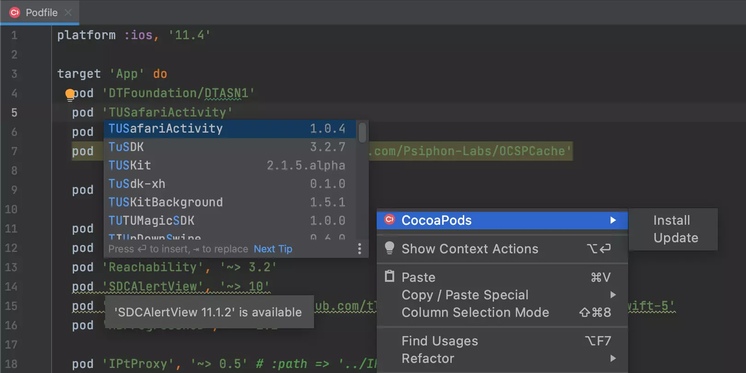Close the Podfile editor tab
This screenshot has width=746, height=373.
(68, 12)
